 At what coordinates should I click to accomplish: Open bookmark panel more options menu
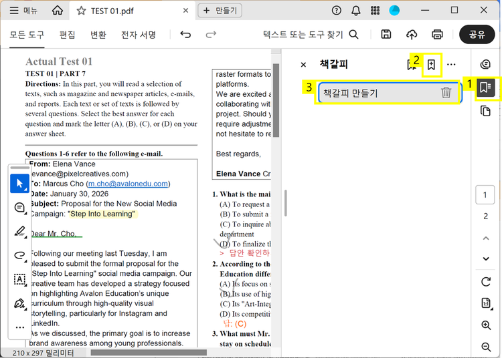[x=451, y=65]
